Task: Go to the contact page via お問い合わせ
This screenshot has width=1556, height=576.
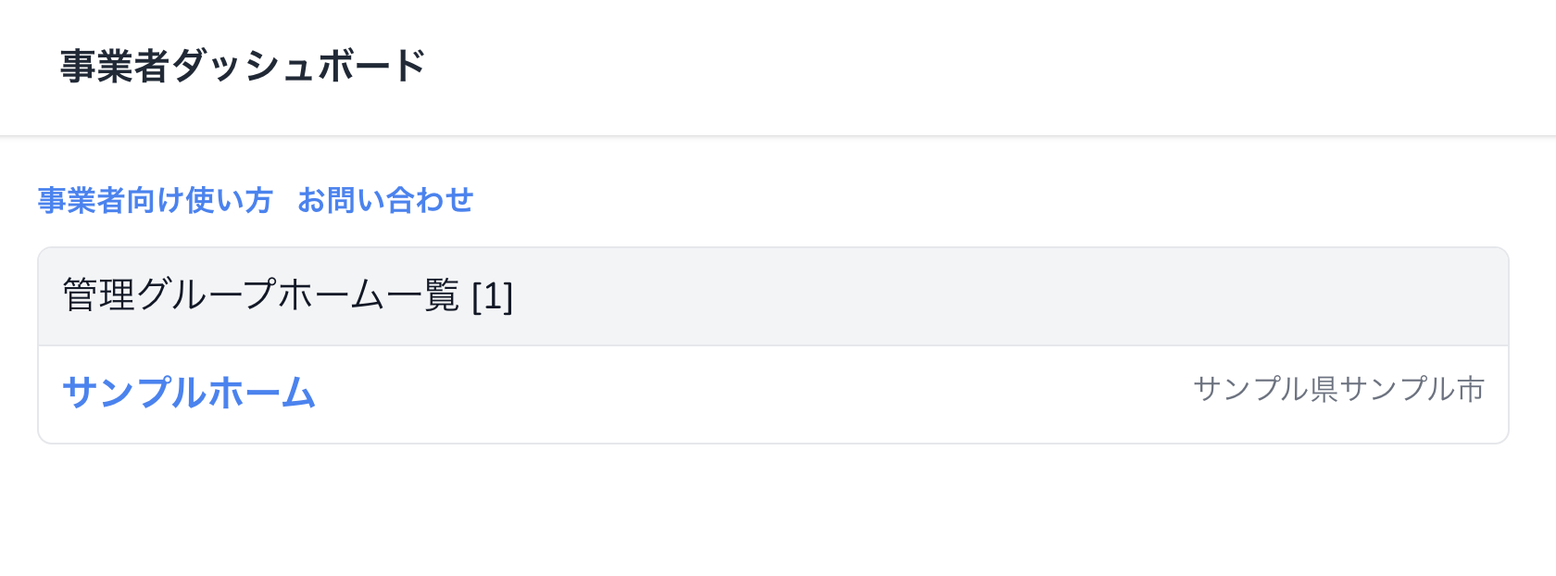Action: [385, 200]
